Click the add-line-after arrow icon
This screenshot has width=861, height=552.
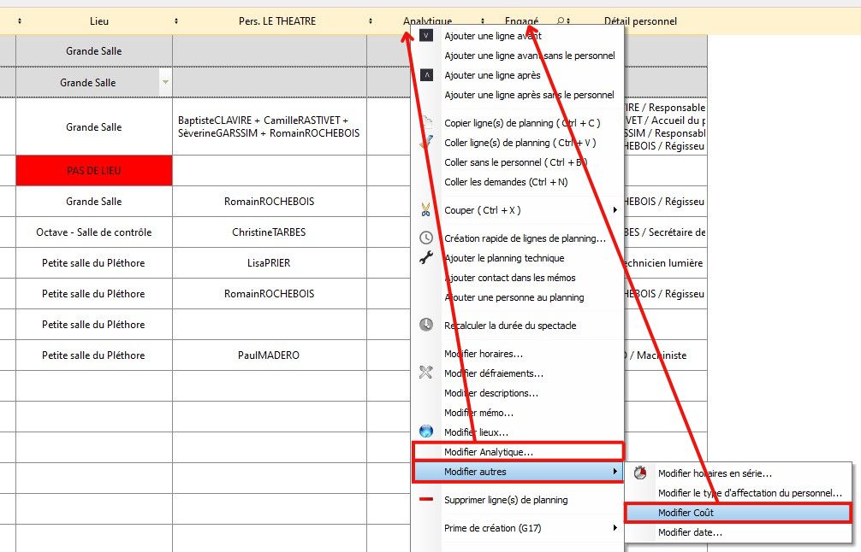coord(426,75)
